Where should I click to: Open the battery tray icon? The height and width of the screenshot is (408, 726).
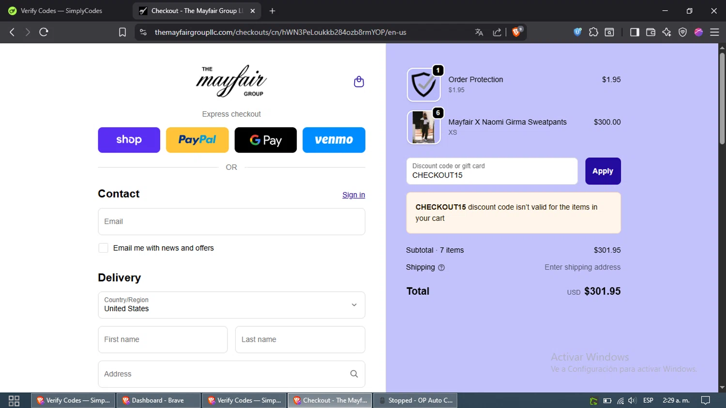[x=607, y=400]
